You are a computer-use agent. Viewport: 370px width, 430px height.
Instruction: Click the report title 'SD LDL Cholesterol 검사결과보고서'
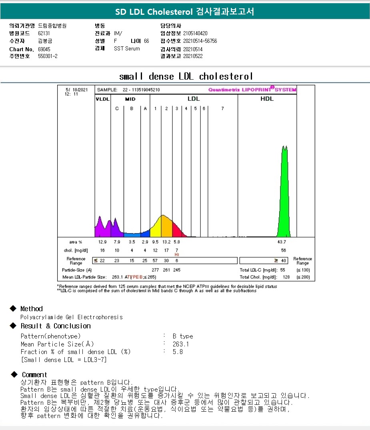coord(184,12)
